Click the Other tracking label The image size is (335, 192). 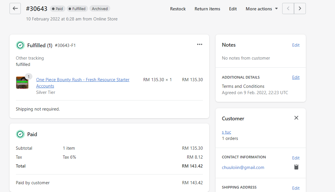pos(30,58)
